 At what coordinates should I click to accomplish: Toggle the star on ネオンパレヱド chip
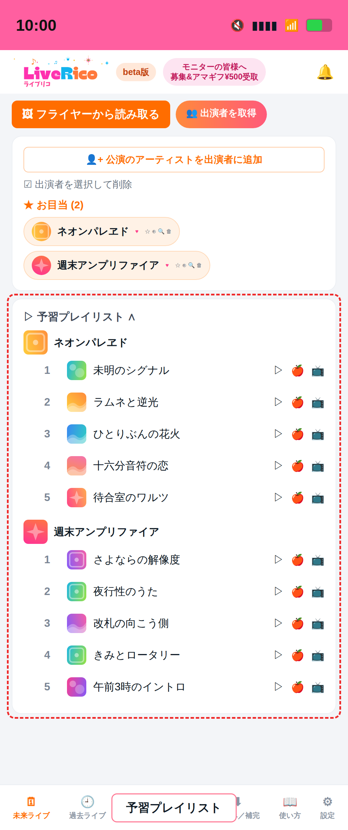[x=147, y=232]
